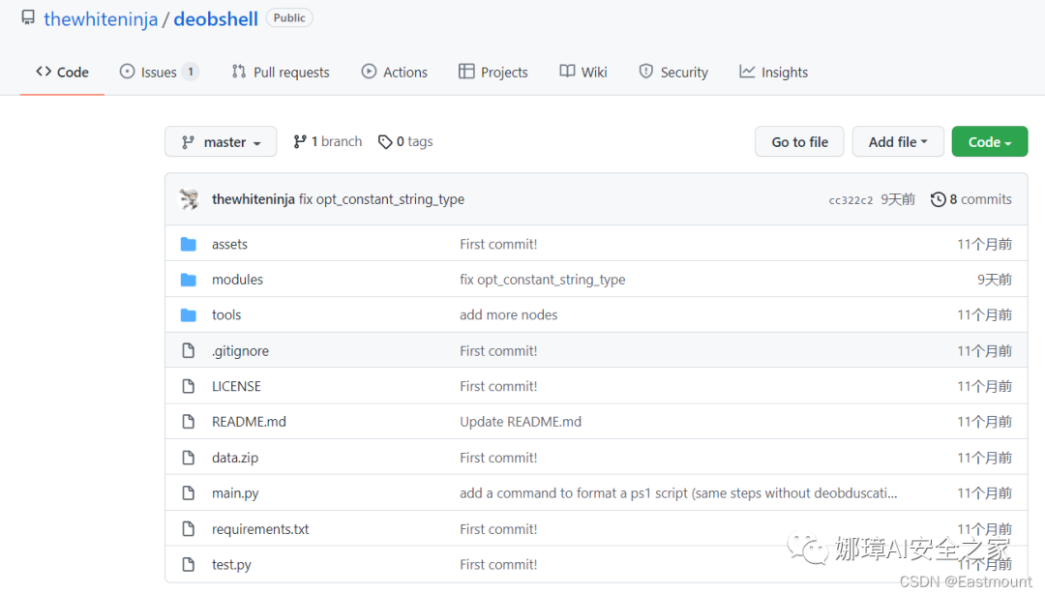Open the requirements.txt file

click(260, 529)
